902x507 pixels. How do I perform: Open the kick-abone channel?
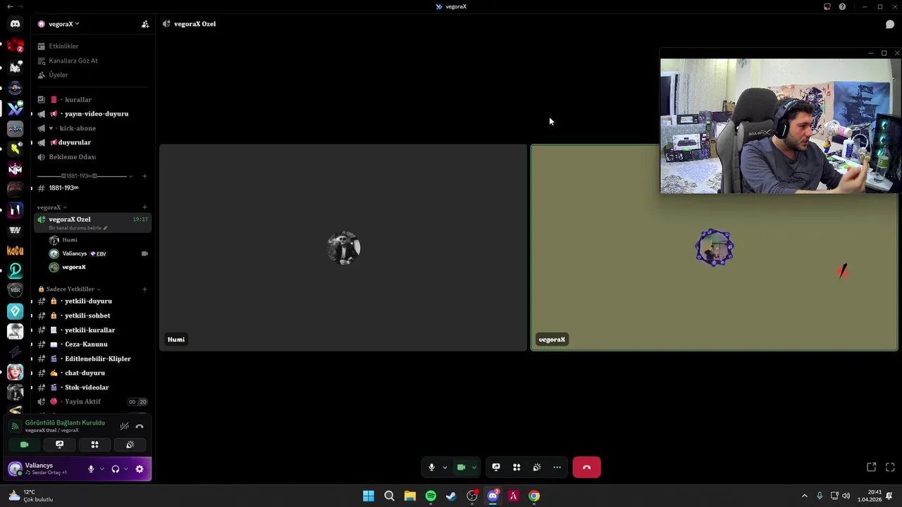pos(92,128)
